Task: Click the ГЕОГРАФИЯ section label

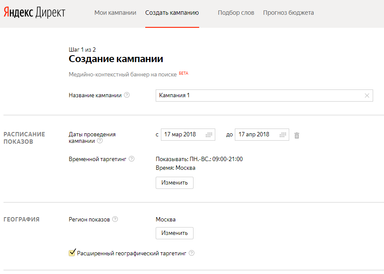Action: [22, 219]
